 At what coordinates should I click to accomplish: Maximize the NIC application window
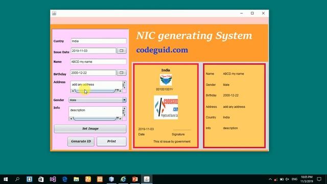(x=252, y=13)
